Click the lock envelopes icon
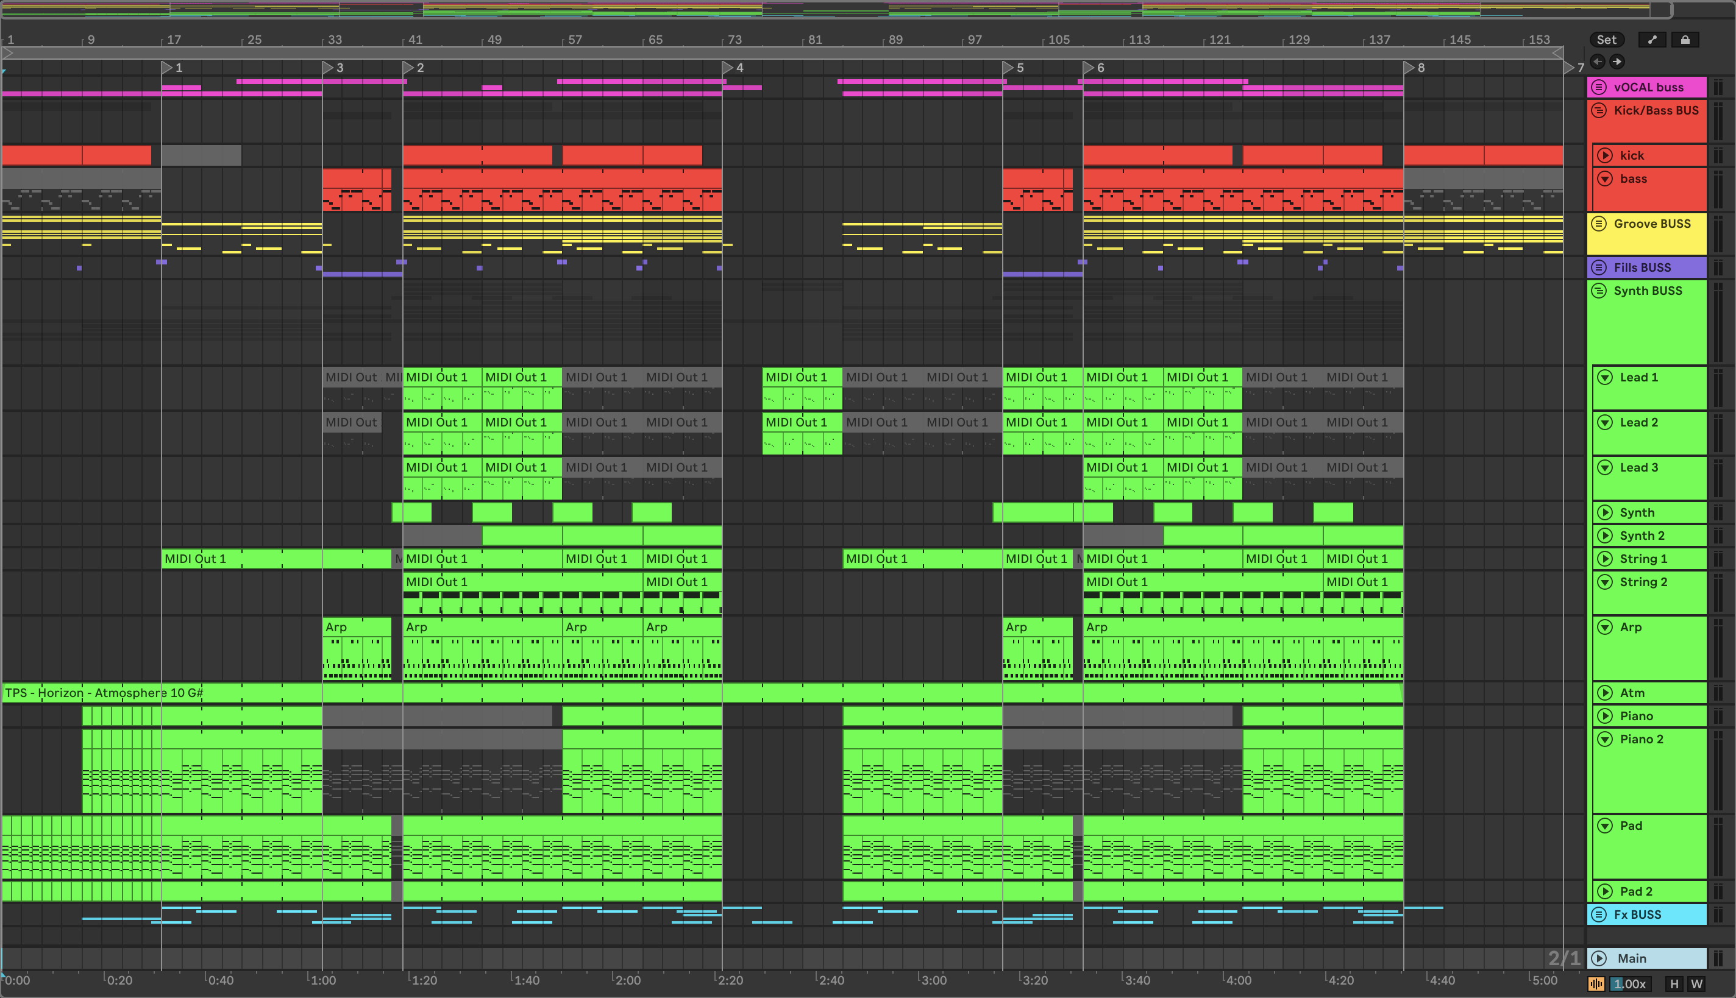The image size is (1736, 998). tap(1685, 40)
